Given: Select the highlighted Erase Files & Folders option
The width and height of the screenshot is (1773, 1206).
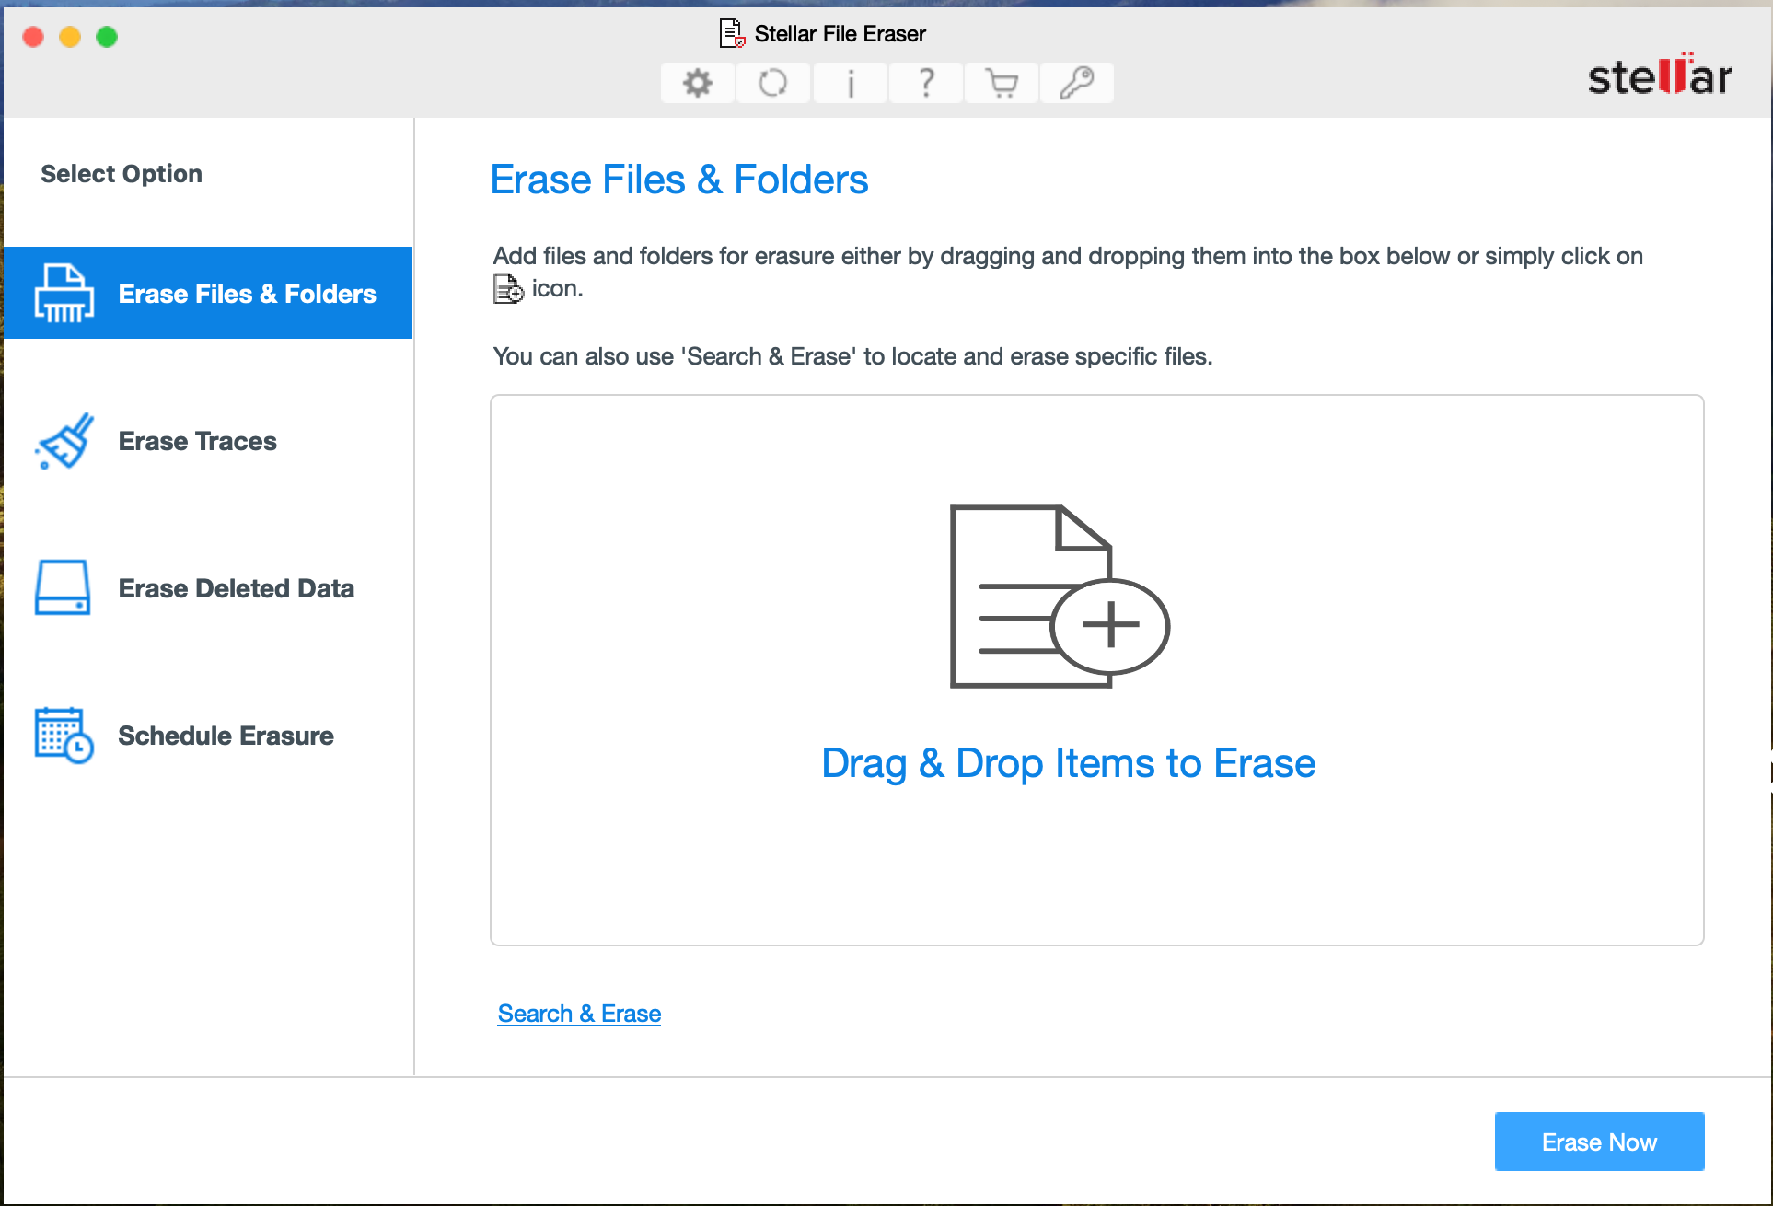Looking at the screenshot, I should pyautogui.click(x=247, y=293).
